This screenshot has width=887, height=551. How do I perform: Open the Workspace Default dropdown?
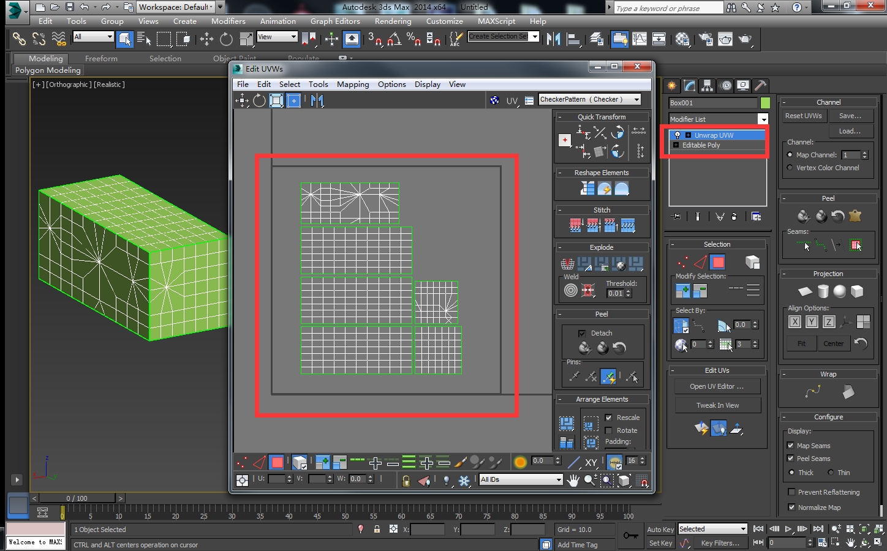pyautogui.click(x=175, y=7)
